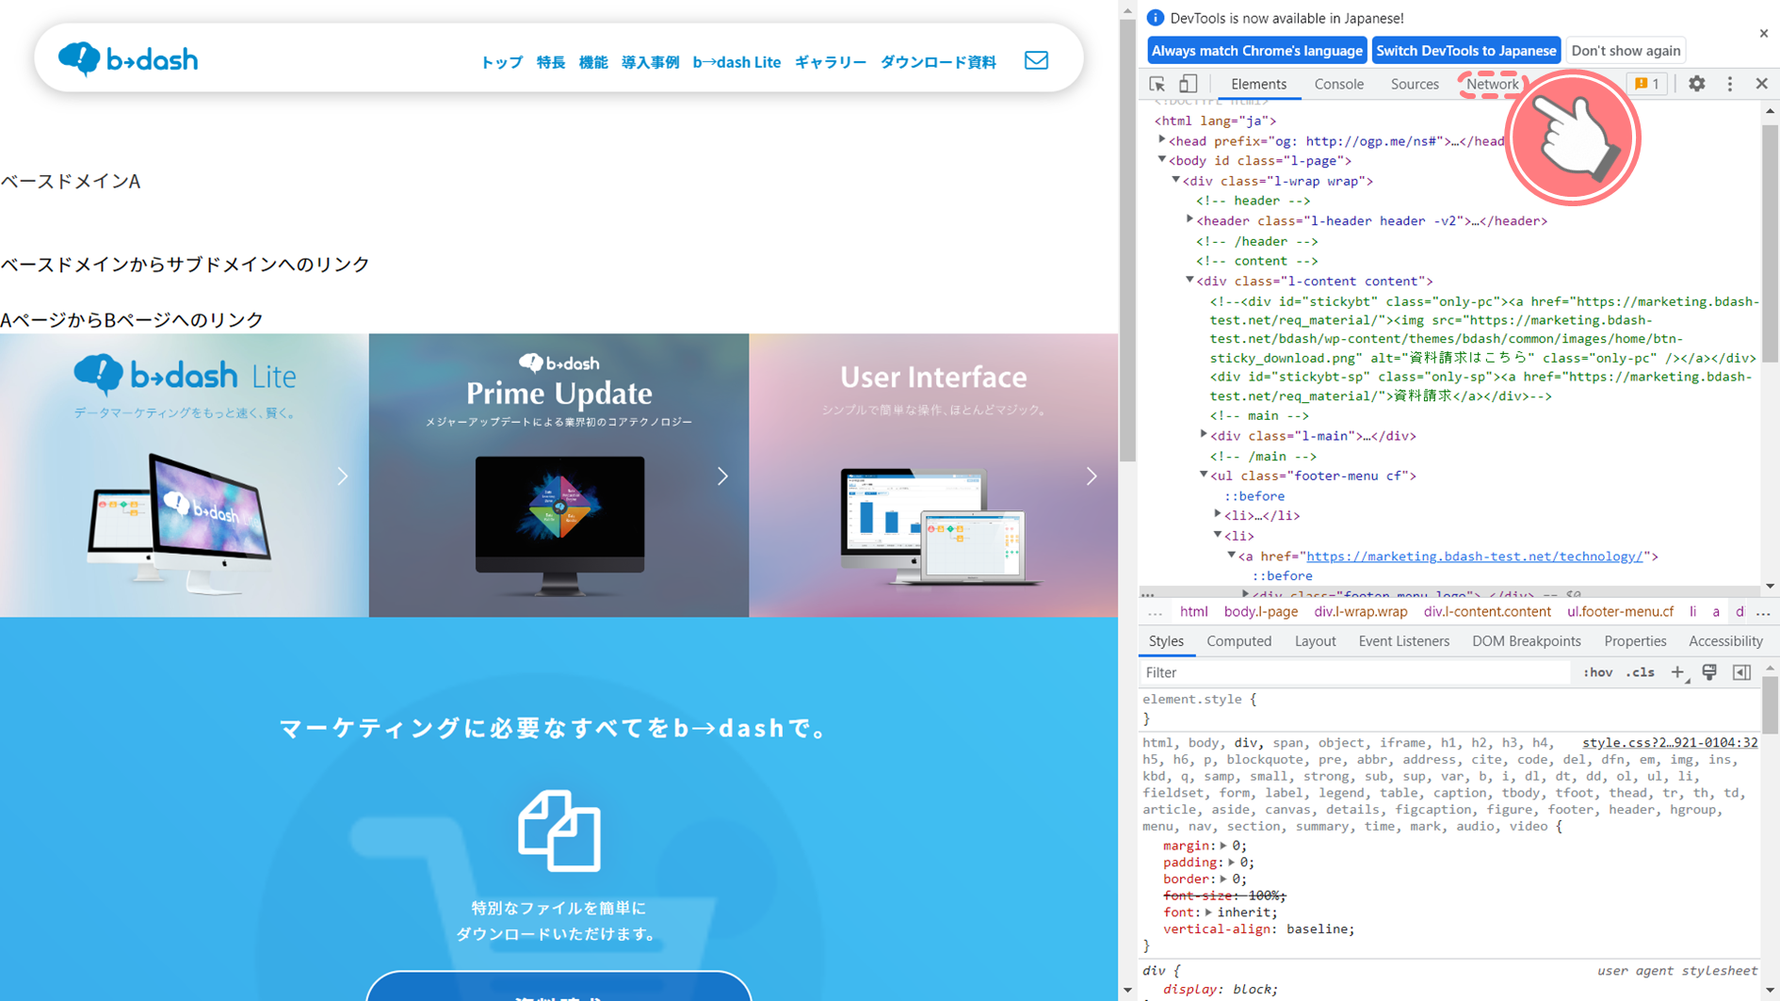This screenshot has height=1001, width=1780.
Task: Collapse the div l-wrap wrap node
Action: tap(1176, 180)
